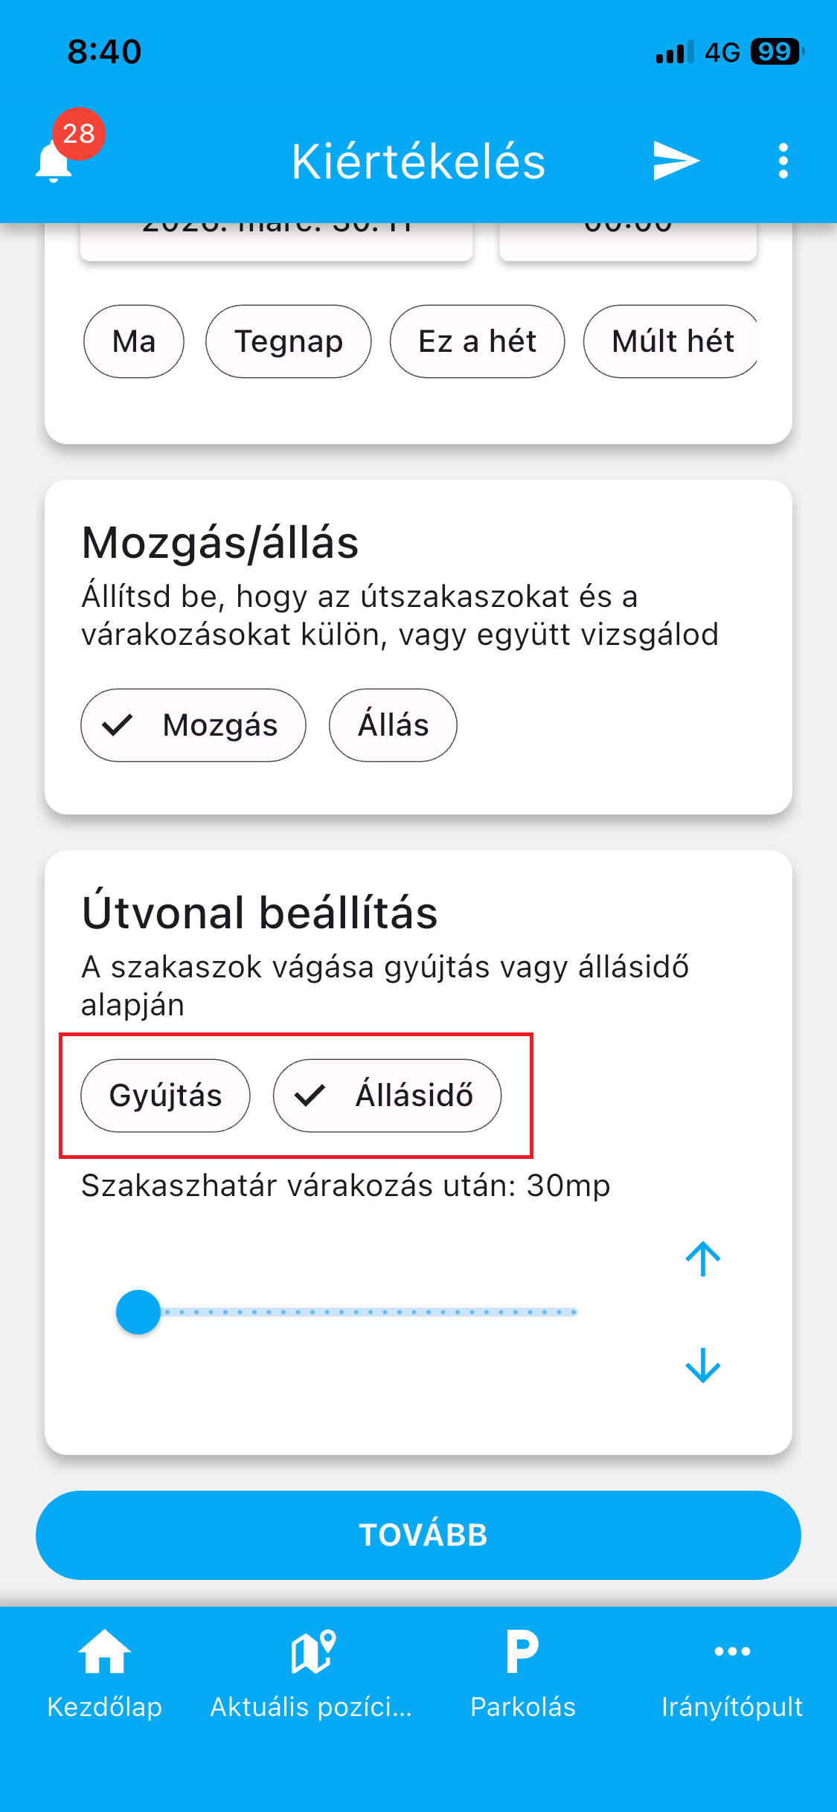Select the Múlt hét range chip
The width and height of the screenshot is (837, 1812).
click(x=671, y=341)
